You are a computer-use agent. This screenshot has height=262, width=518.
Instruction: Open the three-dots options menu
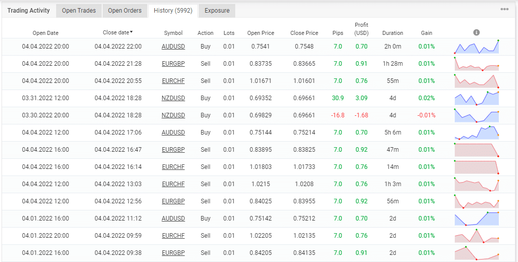504,10
